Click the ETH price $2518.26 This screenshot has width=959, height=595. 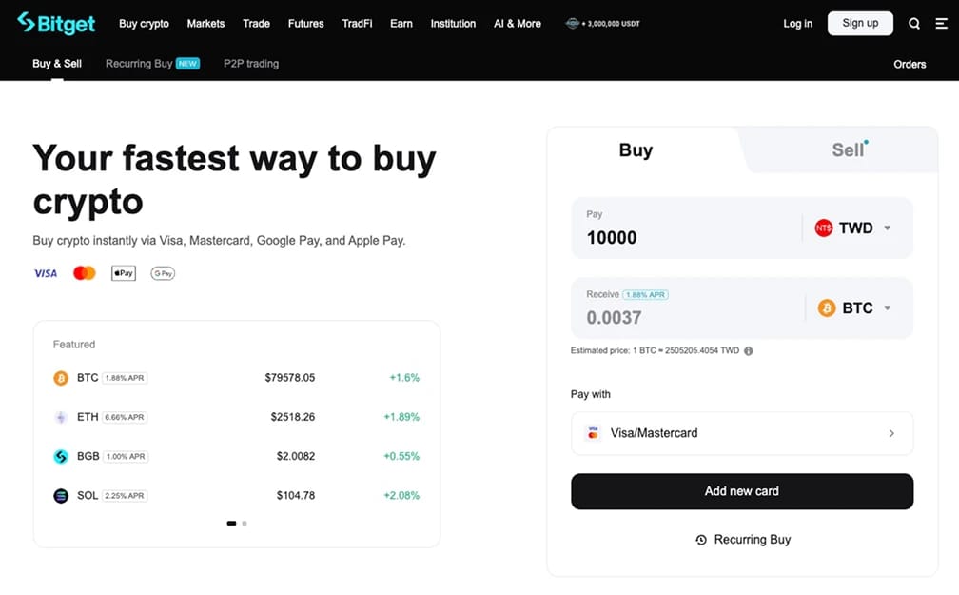pos(293,418)
